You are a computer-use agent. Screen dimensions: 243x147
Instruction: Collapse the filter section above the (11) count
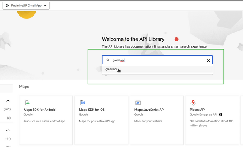coord(8,130)
